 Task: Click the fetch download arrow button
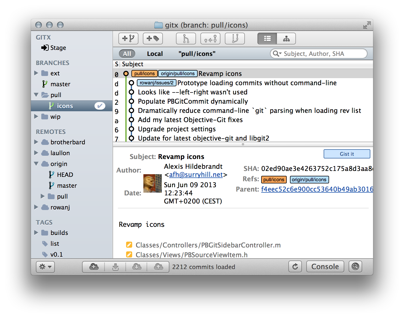pos(115,267)
